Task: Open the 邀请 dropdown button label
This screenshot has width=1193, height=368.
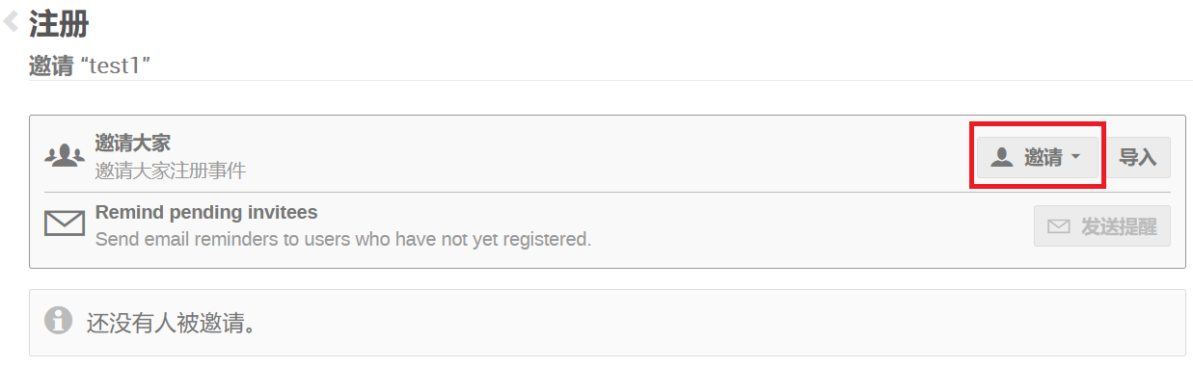Action: (1043, 157)
